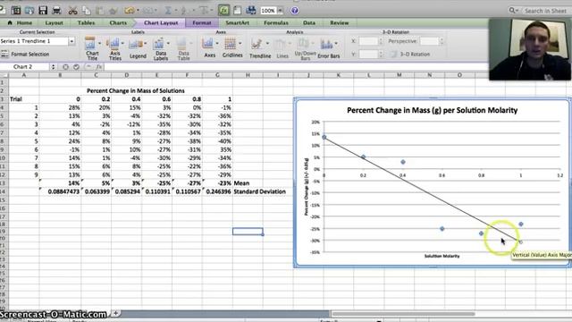
Task: Click the Format Selection button
Action: coord(26,54)
